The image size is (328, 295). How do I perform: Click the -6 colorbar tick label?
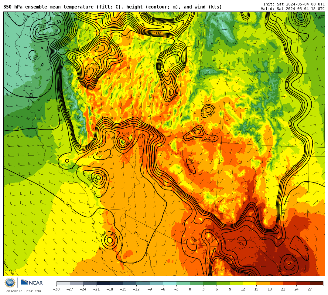(x=163, y=289)
